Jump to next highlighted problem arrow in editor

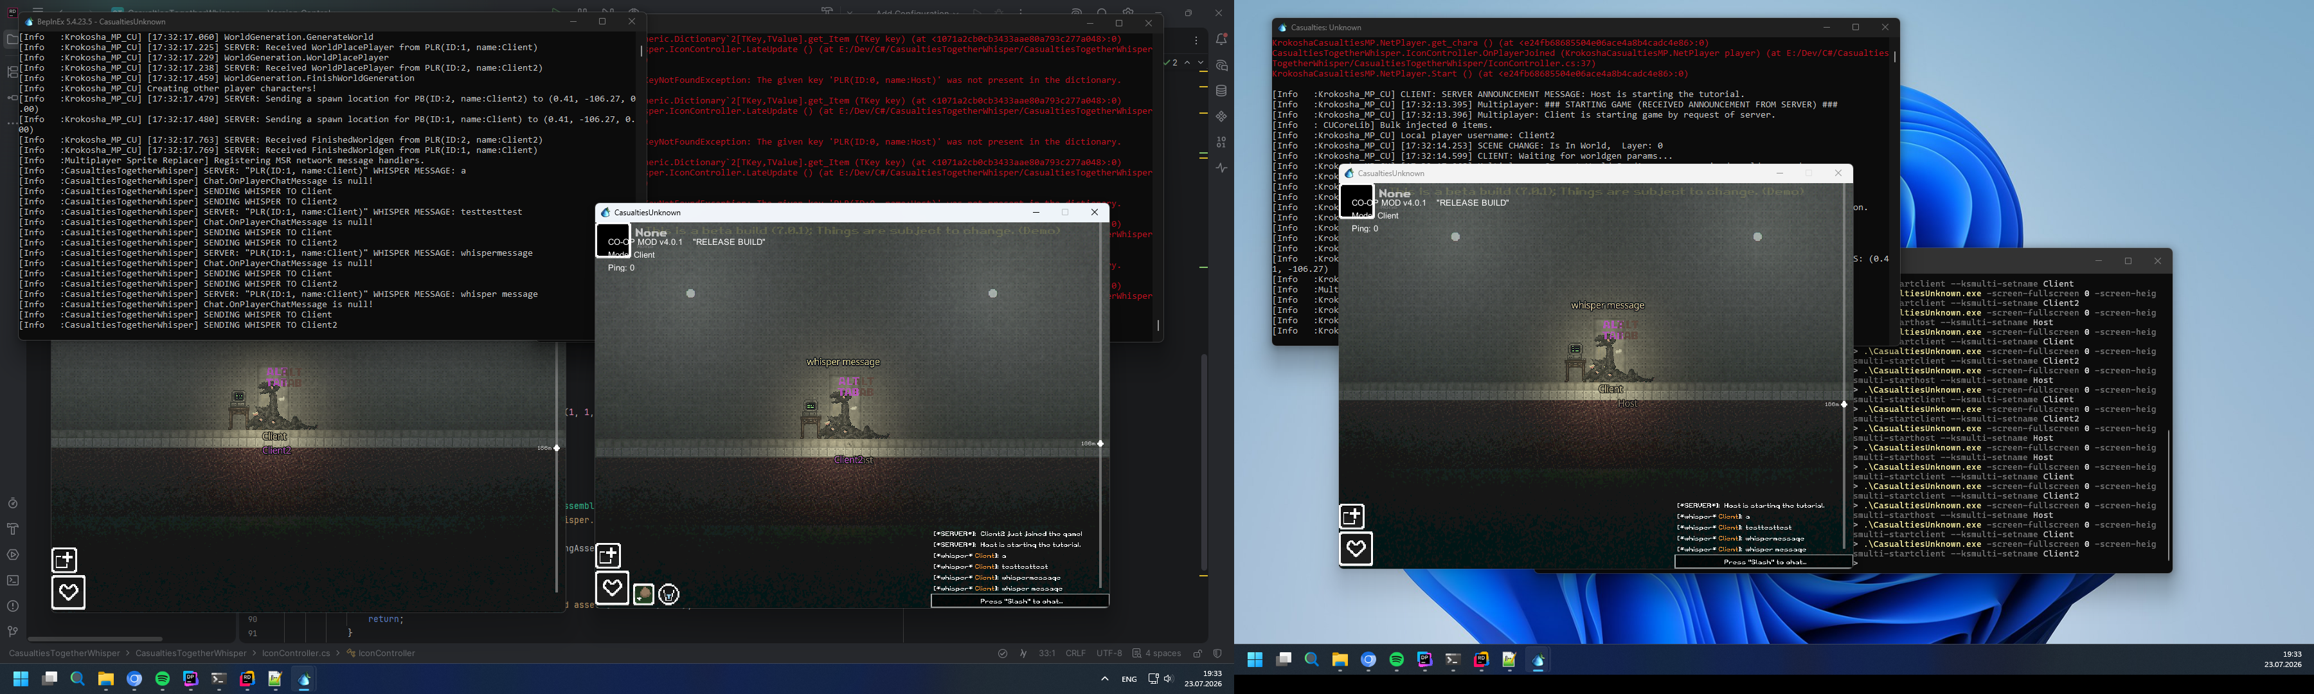pyautogui.click(x=1200, y=63)
